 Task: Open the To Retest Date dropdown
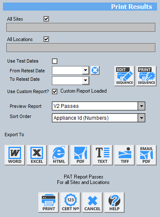click(x=85, y=80)
